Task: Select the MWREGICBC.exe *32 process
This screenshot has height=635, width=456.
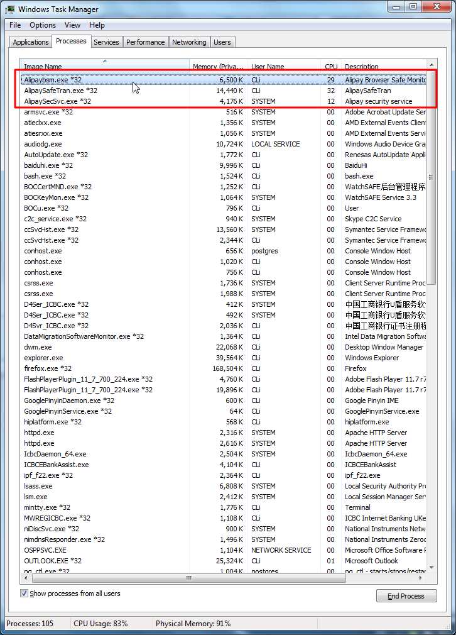Action: click(x=224, y=518)
